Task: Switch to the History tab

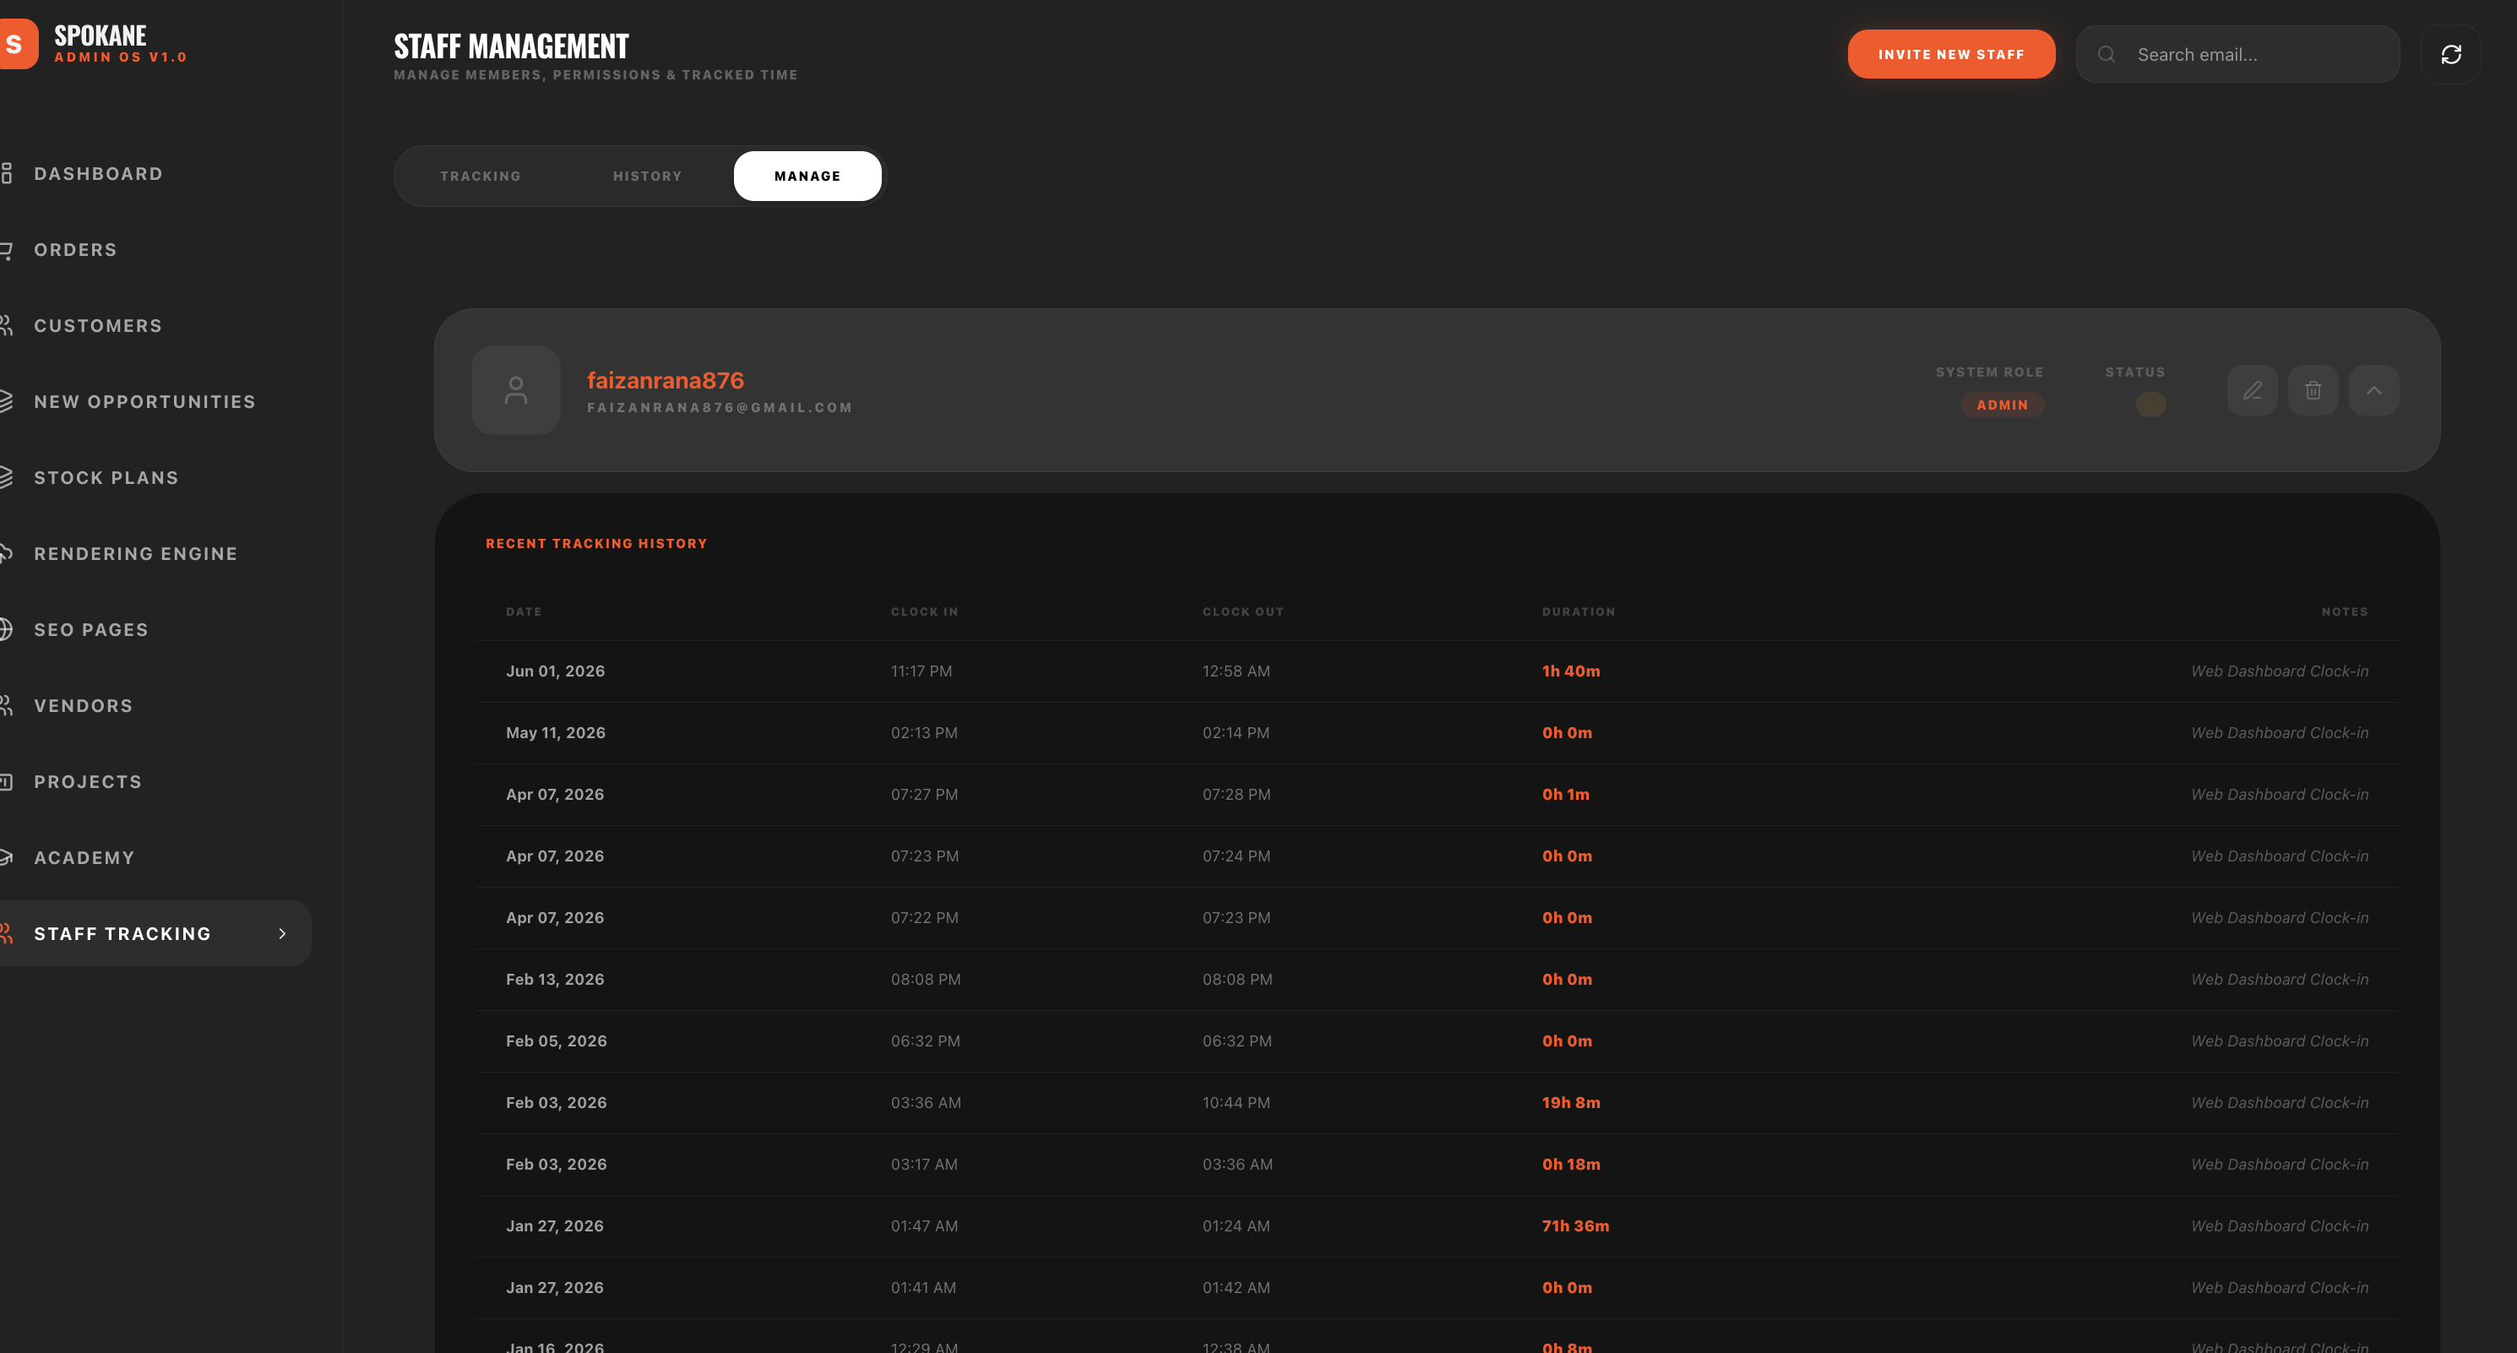Action: coord(647,176)
